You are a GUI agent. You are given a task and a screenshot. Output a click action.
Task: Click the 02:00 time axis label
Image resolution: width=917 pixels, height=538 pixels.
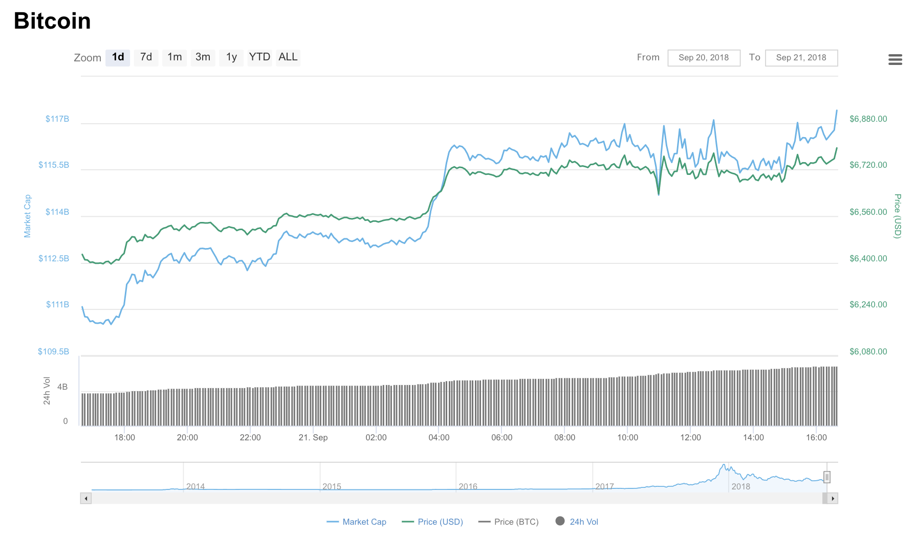coord(376,438)
